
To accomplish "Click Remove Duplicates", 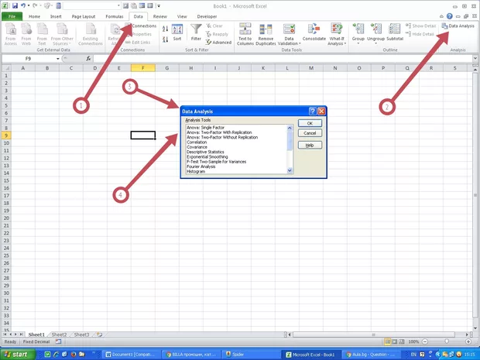I will [x=266, y=35].
